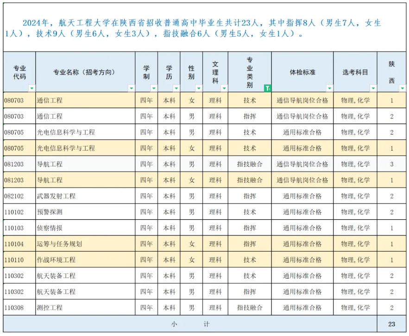Image resolution: width=409 pixels, height=336 pixels.
Task: Select the 110104 code cell
Action: 19,244
